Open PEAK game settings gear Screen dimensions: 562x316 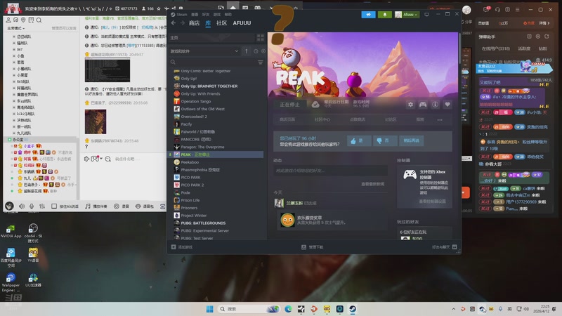point(410,104)
